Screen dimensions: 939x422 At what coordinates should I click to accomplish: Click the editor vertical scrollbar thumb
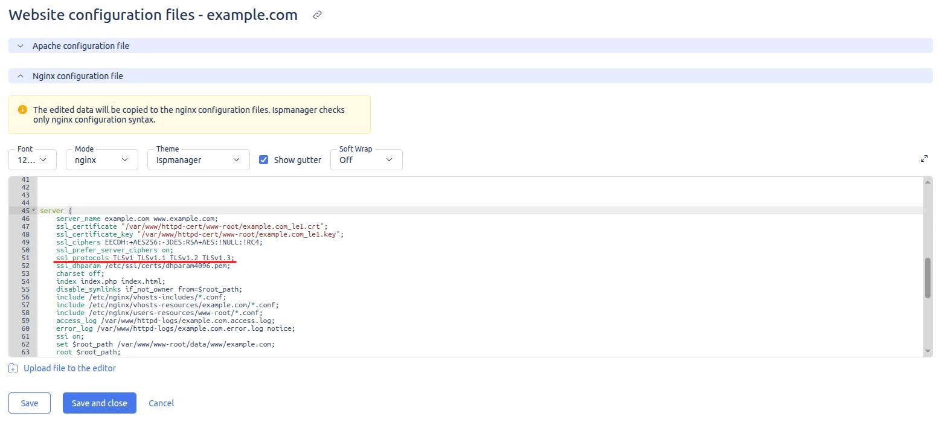(x=928, y=278)
